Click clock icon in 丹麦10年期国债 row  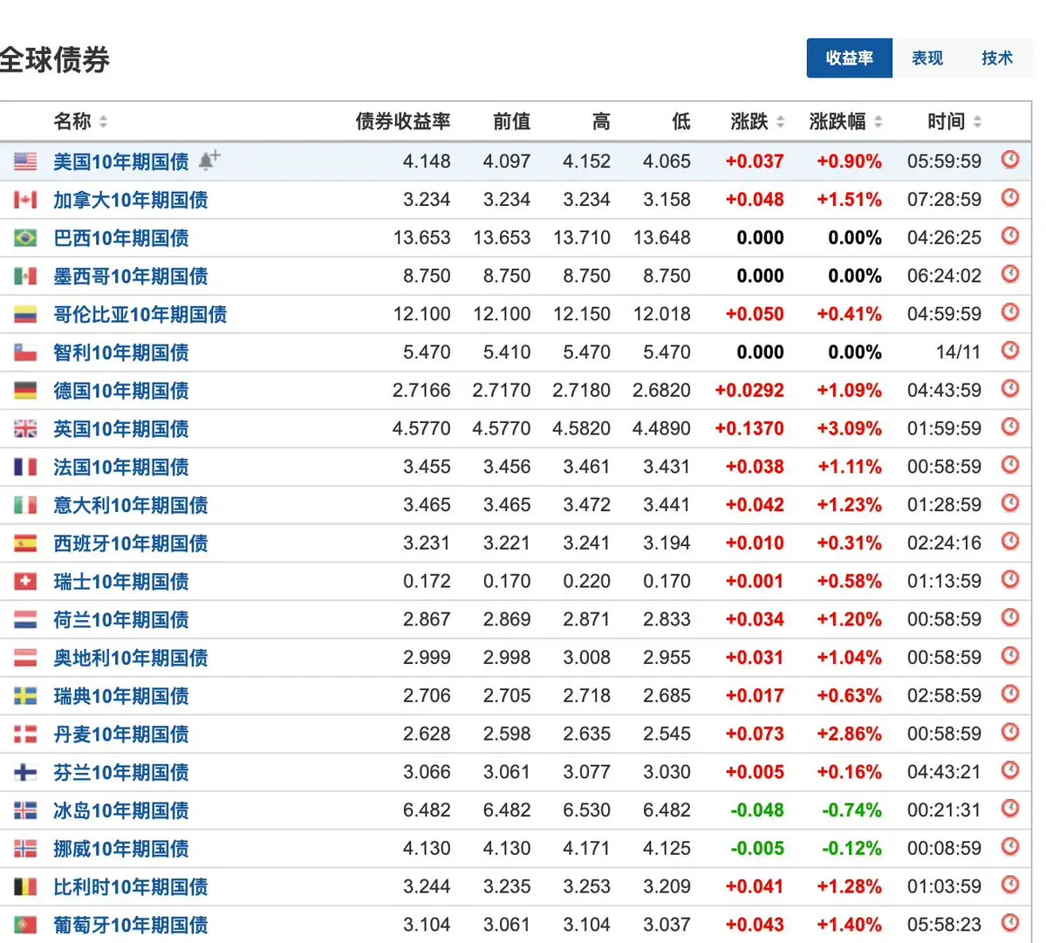[1010, 732]
